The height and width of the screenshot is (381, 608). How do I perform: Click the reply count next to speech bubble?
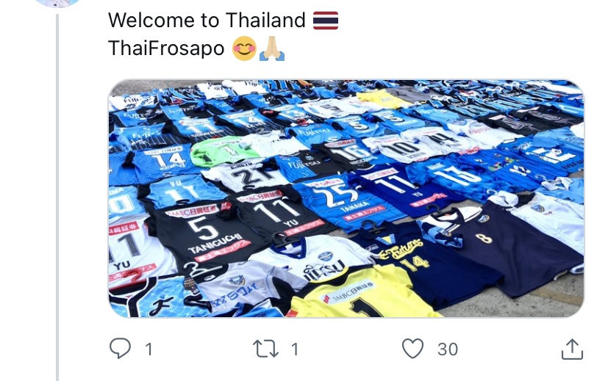tap(149, 349)
